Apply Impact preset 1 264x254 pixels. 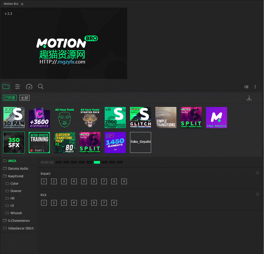click(x=44, y=181)
